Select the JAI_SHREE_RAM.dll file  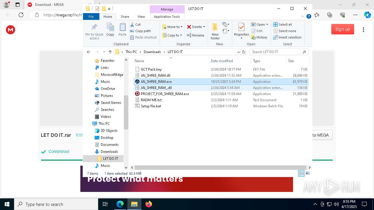pyautogui.click(x=221, y=76)
